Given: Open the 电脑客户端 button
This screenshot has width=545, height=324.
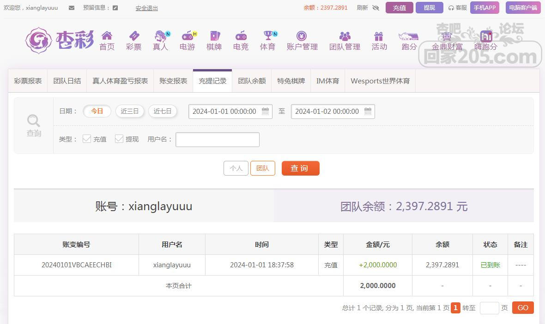Looking at the screenshot, I should (523, 8).
